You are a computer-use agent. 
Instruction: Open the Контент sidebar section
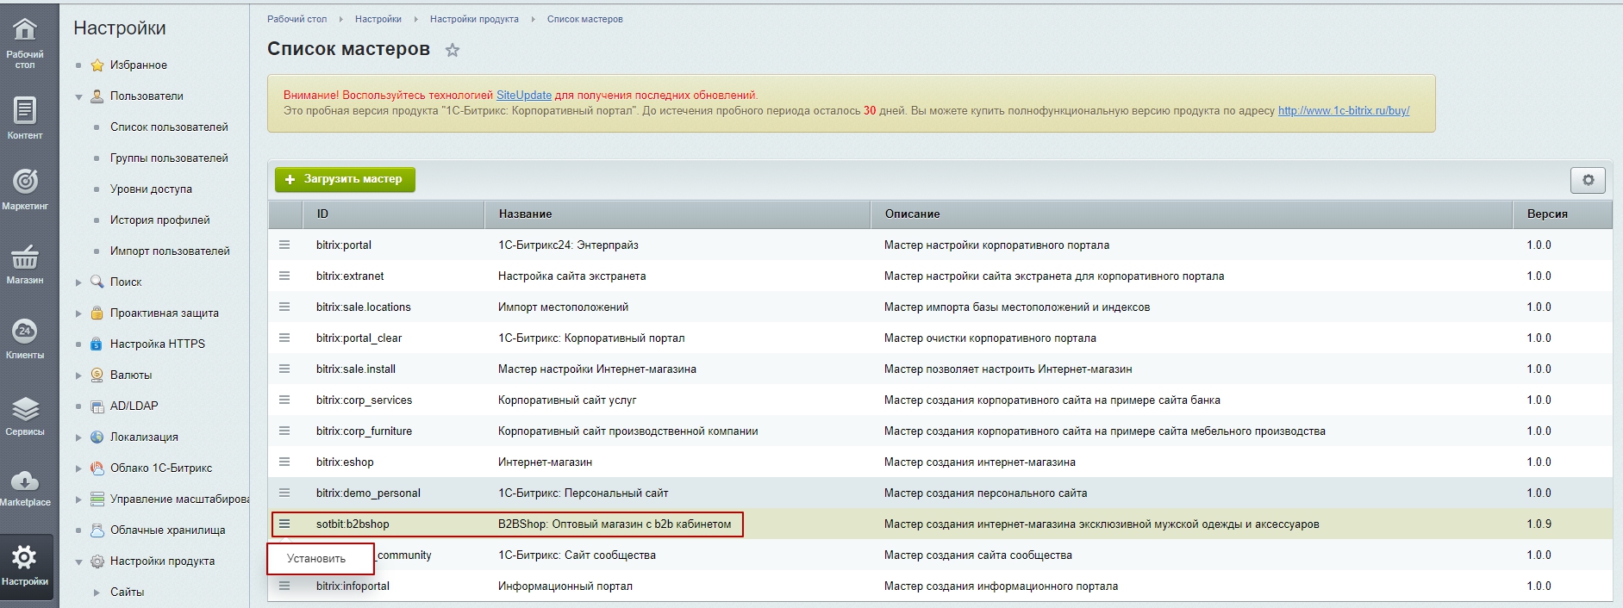coord(25,118)
